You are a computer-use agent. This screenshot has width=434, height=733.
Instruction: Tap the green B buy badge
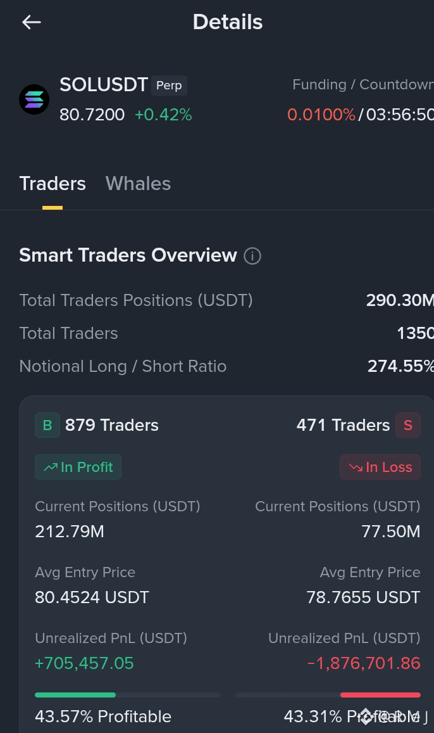click(x=47, y=425)
